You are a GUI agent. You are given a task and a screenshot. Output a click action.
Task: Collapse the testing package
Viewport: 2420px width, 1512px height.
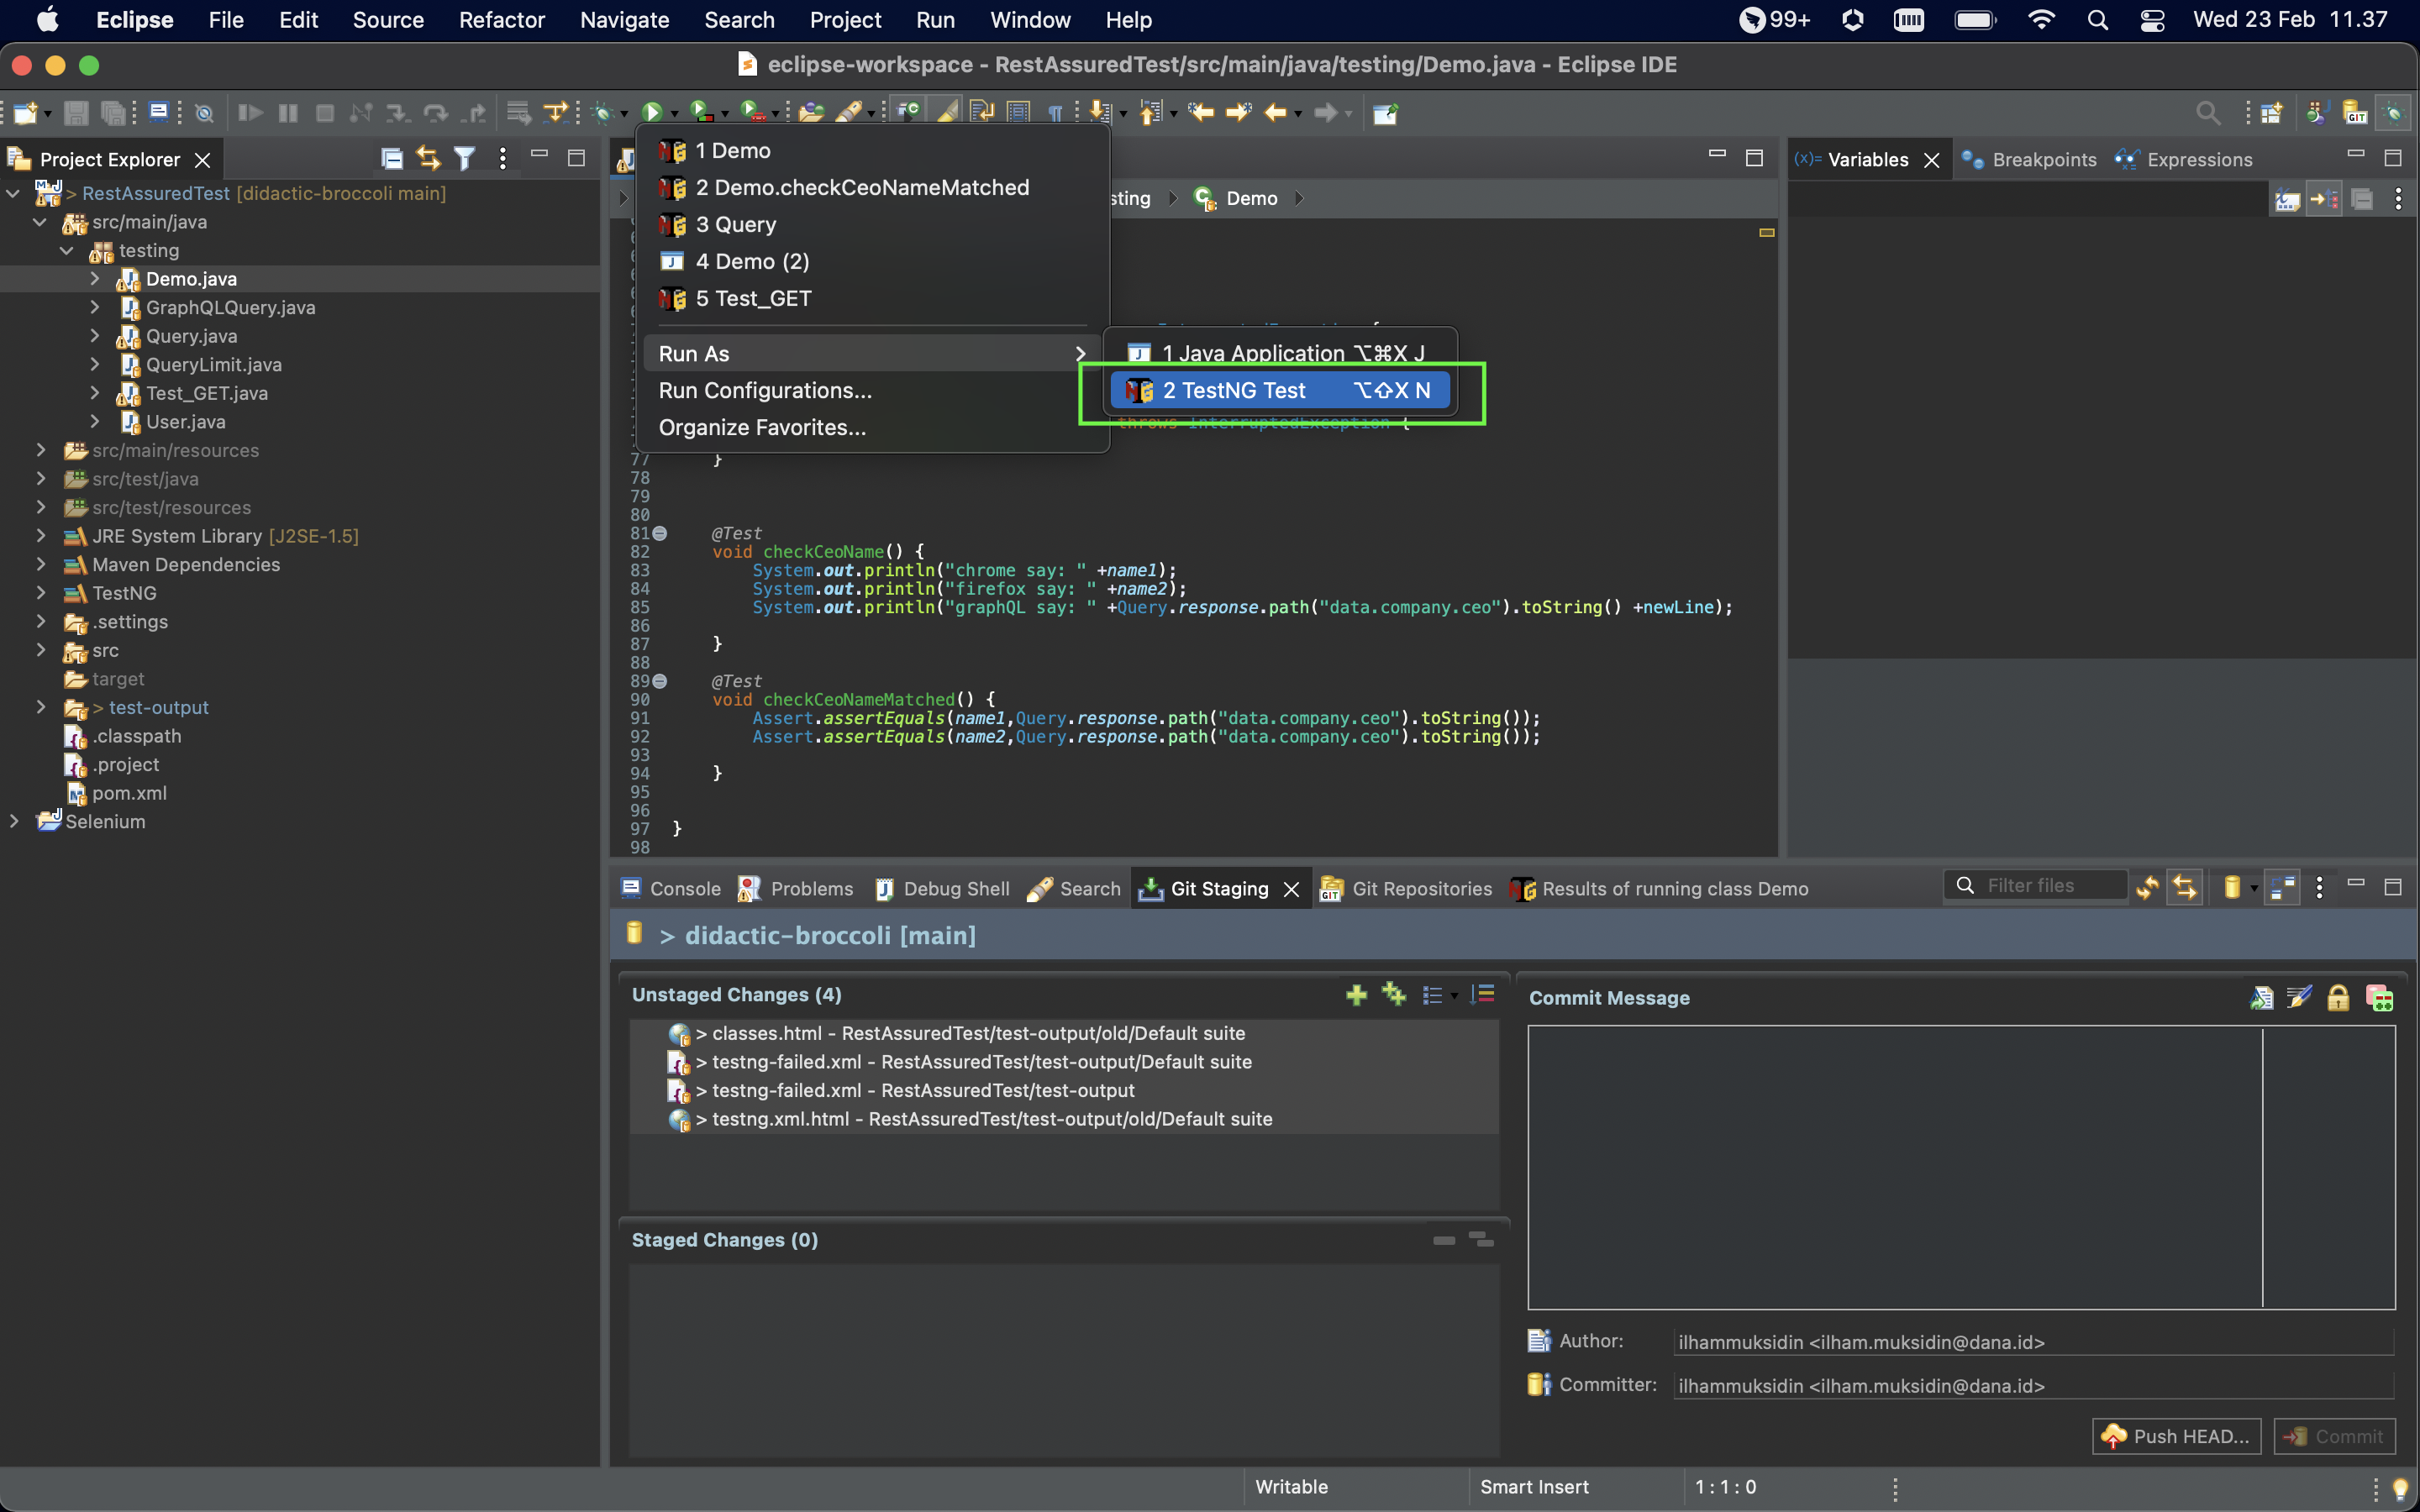coord(66,250)
